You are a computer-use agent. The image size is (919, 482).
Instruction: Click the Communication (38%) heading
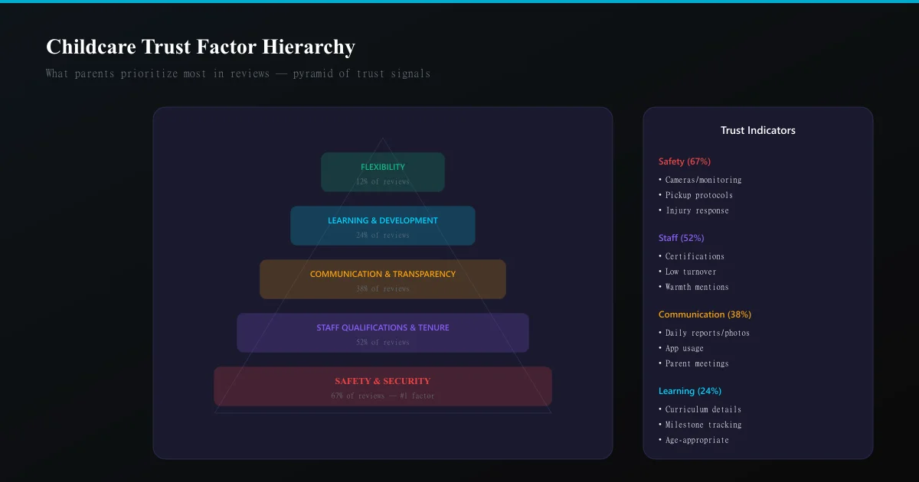[705, 314]
